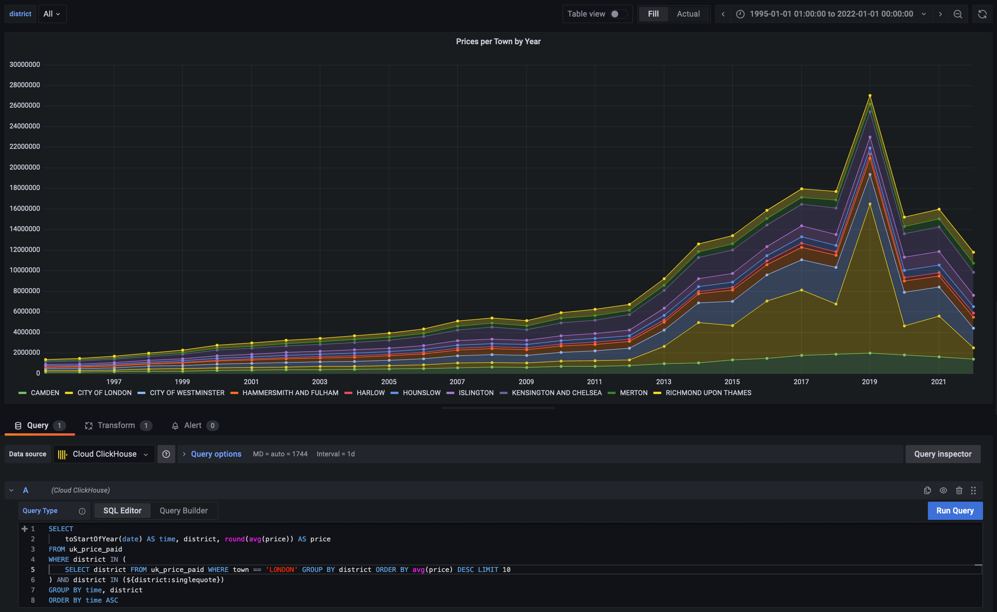Click the zoom out time range icon
Screen dimensions: 997x612
[x=958, y=14]
